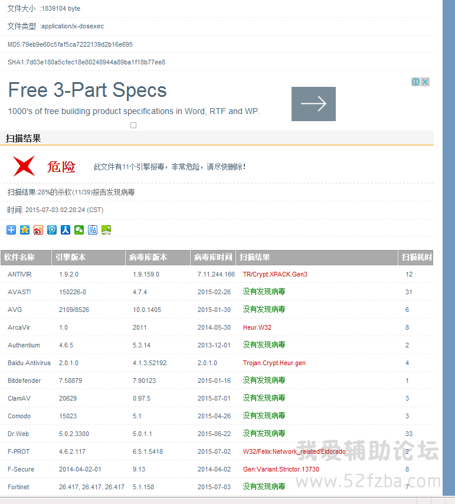
Task: Open the blue plus more-sharing icon
Action: click(11, 230)
